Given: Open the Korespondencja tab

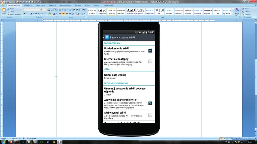Looking at the screenshot, I should 66,5.
